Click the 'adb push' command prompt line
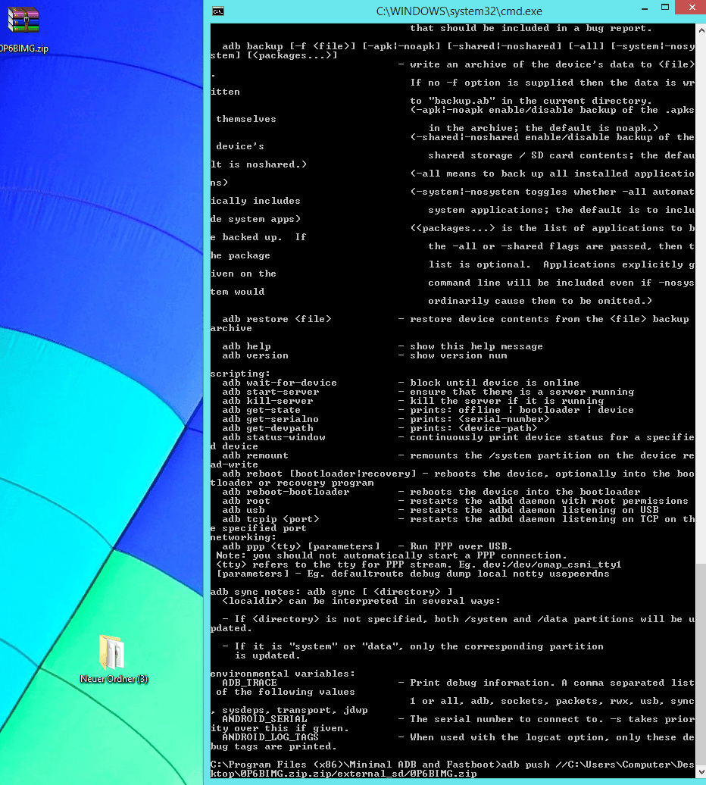Image resolution: width=706 pixels, height=785 pixels. (452, 769)
